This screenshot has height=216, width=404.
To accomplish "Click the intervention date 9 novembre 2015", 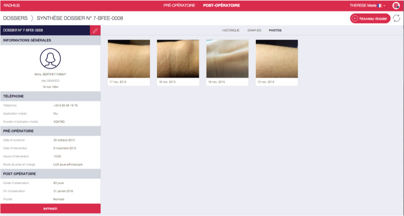I will pyautogui.click(x=65, y=148).
